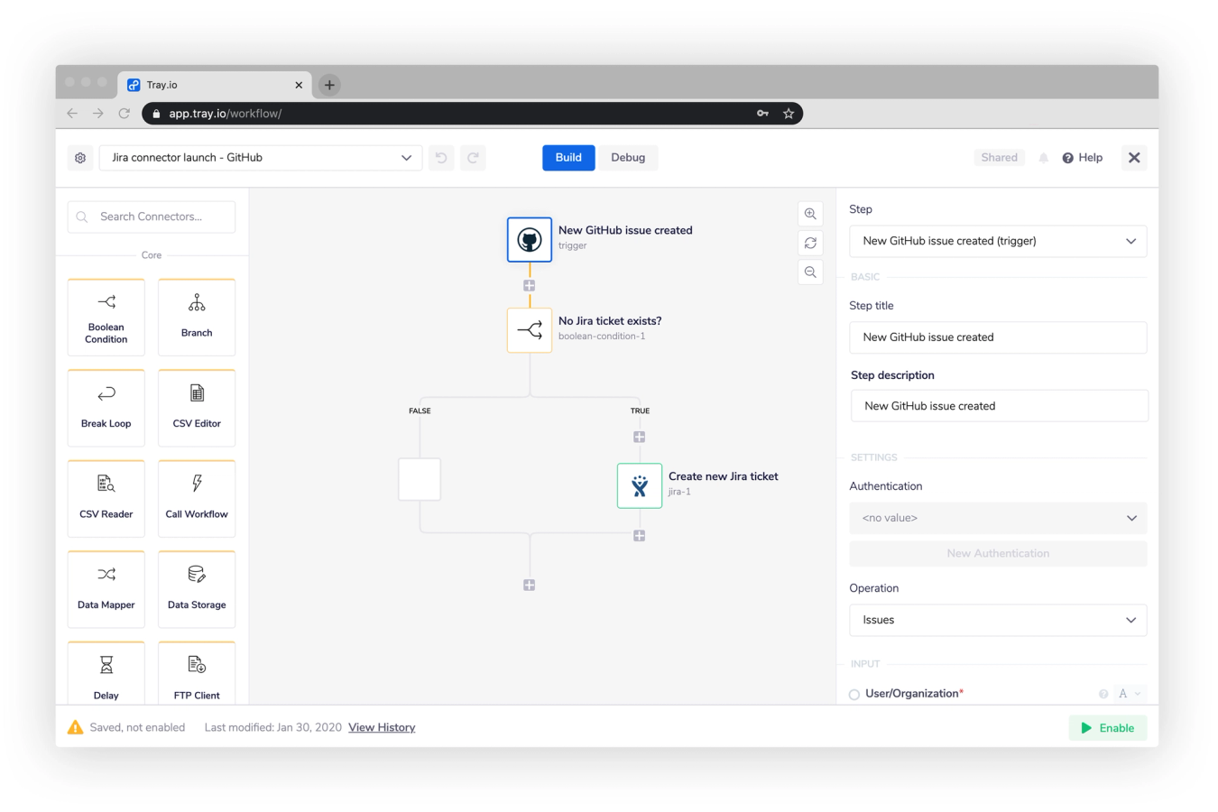This screenshot has width=1218, height=812.
Task: Bookmark this page with the star
Action: click(x=789, y=114)
